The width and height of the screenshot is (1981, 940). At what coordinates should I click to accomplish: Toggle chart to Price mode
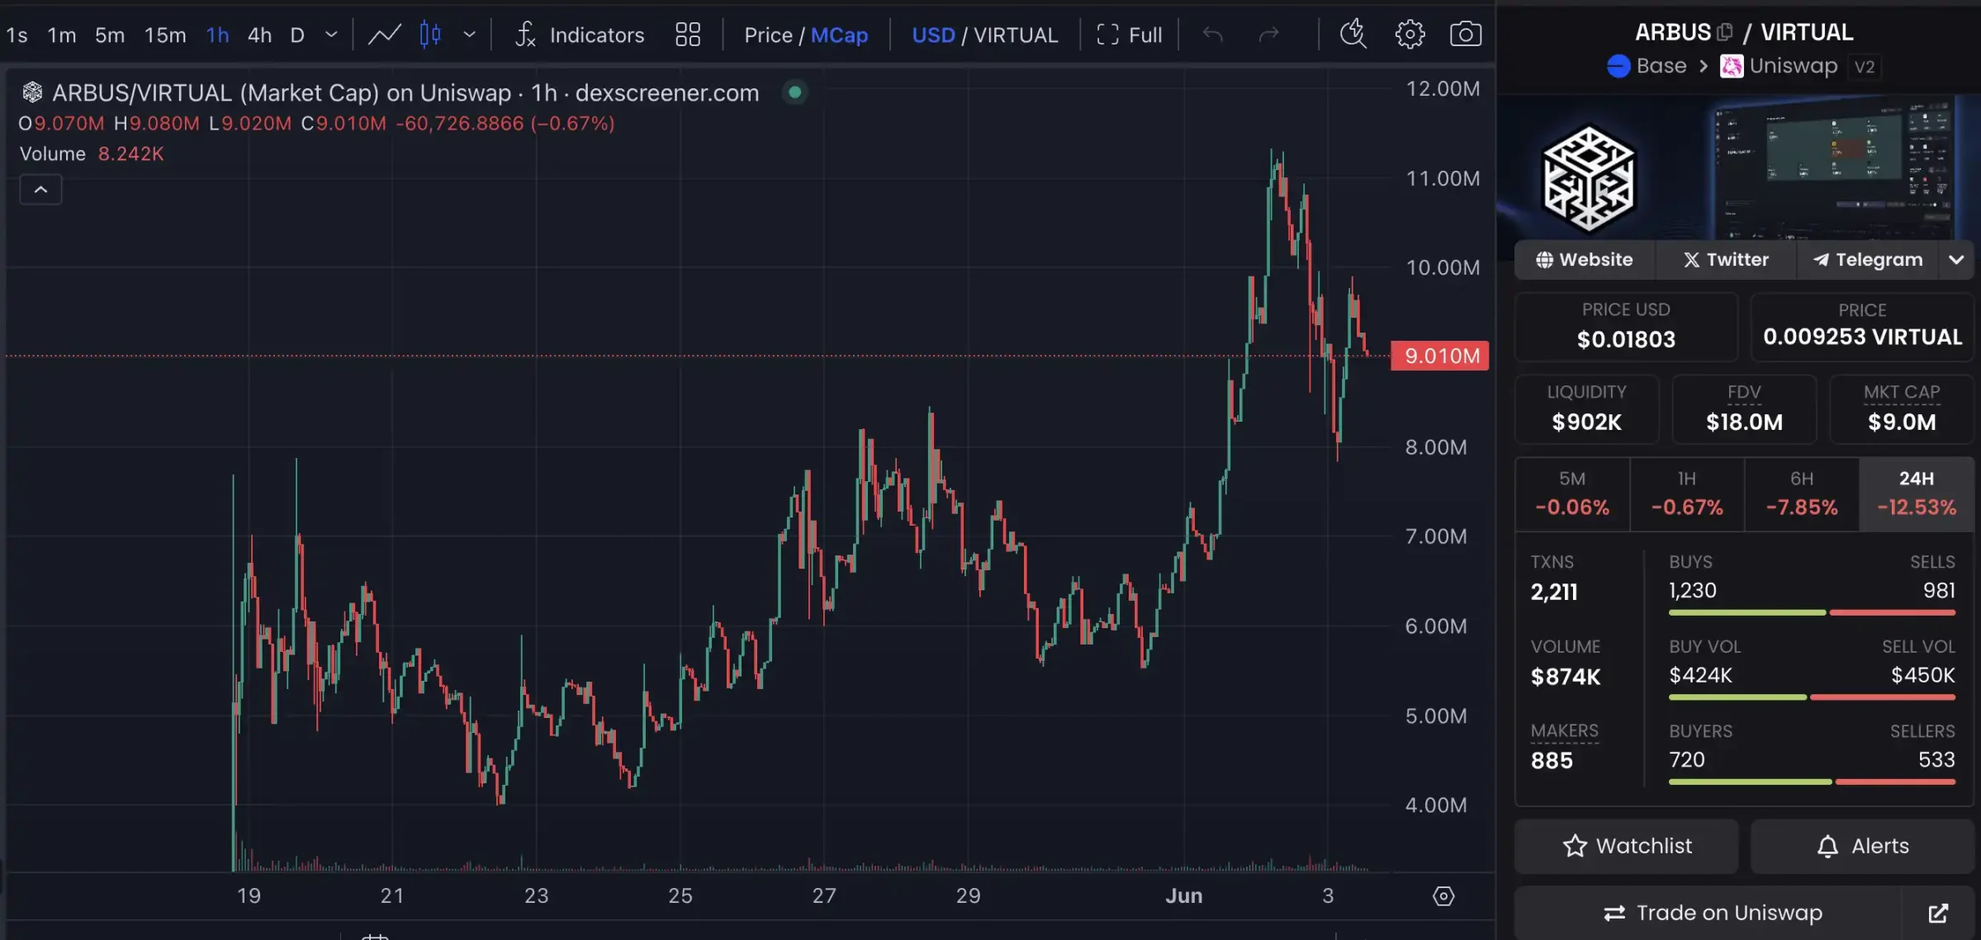click(767, 35)
